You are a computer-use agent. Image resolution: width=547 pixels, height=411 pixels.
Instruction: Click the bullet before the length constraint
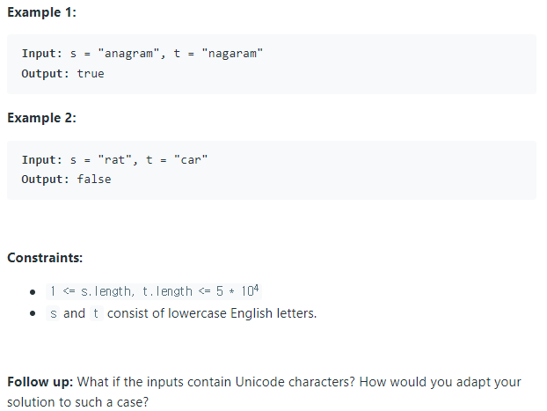pos(32,291)
